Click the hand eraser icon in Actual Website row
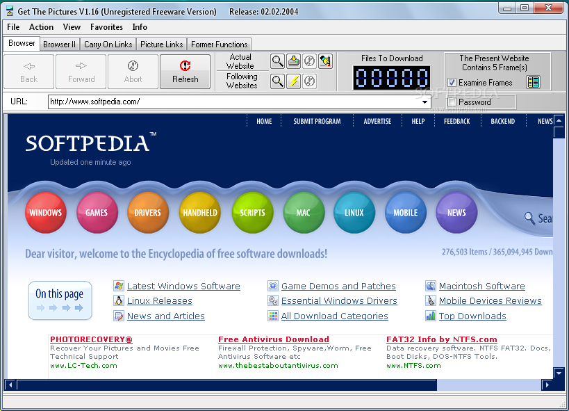This screenshot has width=569, height=411. (326, 61)
